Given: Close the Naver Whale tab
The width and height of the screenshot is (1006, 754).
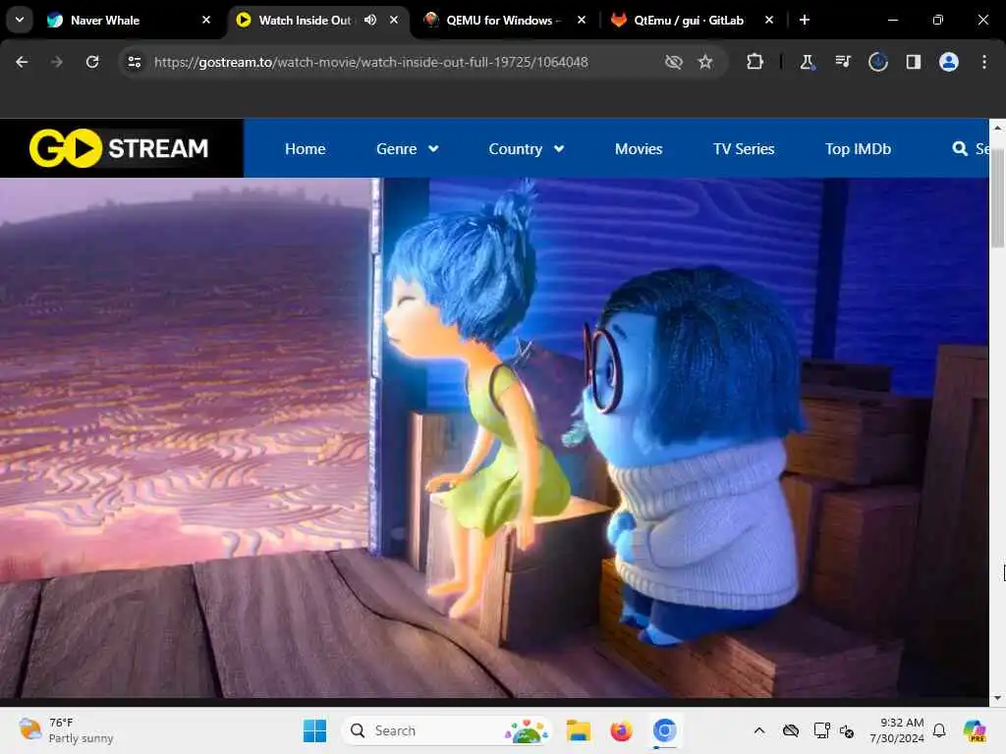Looking at the screenshot, I should point(206,20).
